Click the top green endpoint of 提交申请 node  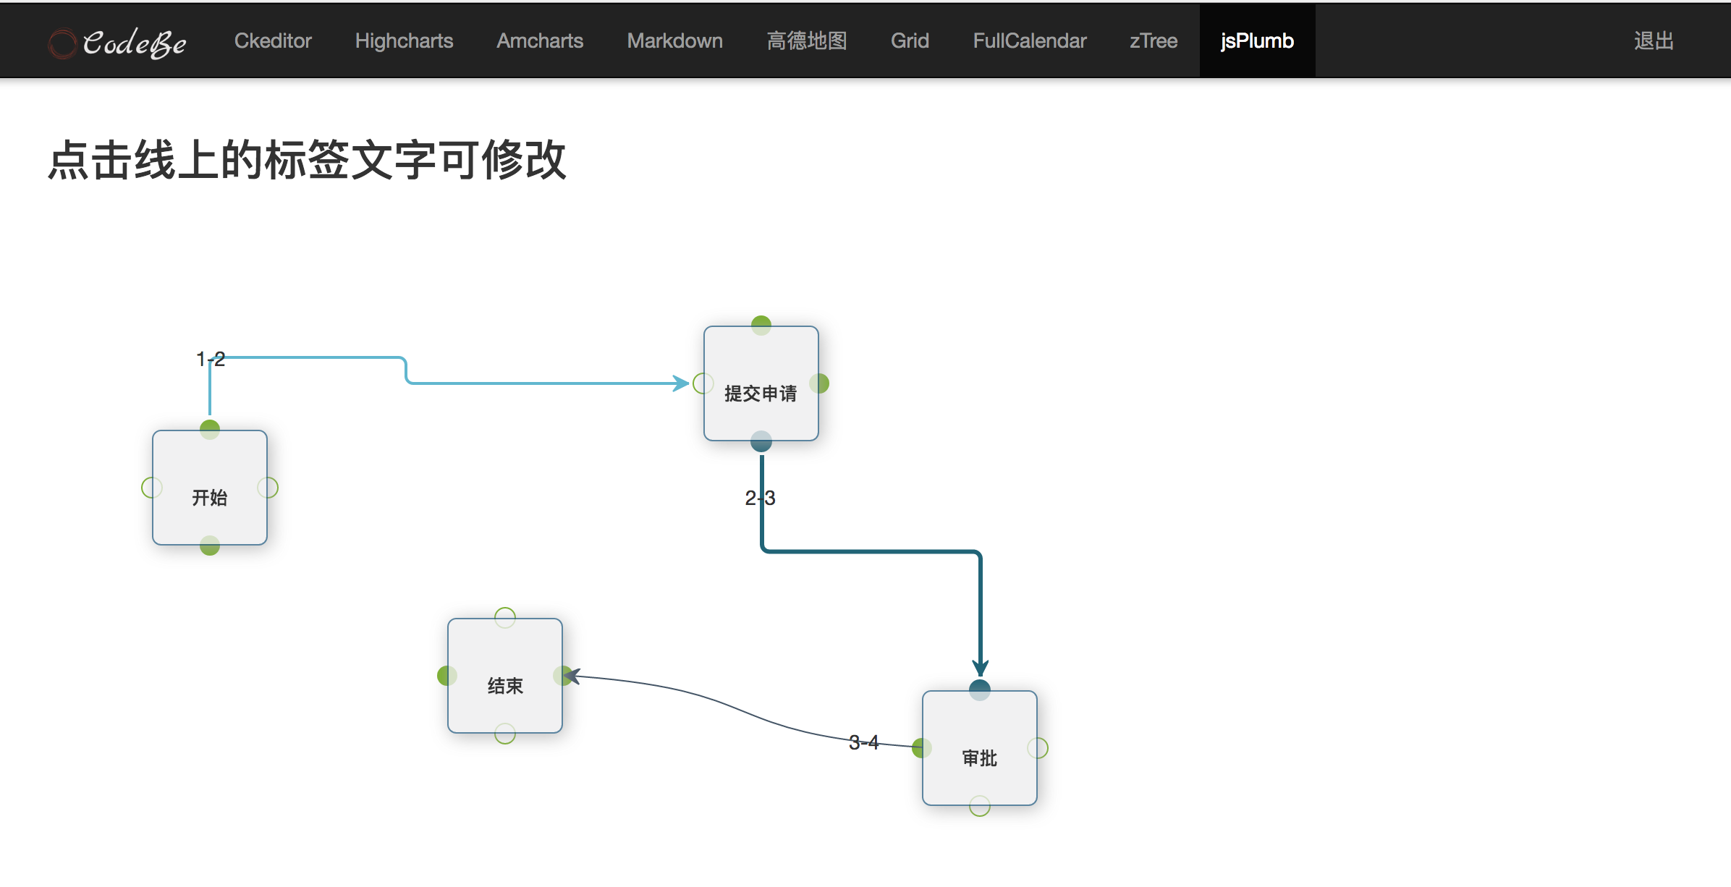coord(761,325)
